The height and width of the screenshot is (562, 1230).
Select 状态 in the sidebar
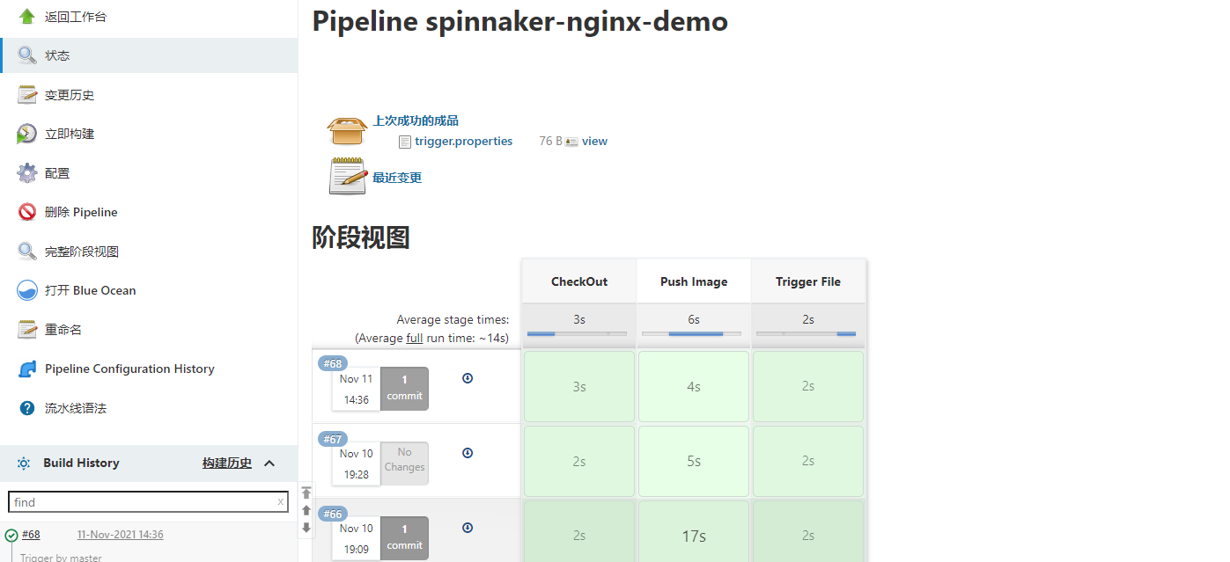tap(57, 55)
